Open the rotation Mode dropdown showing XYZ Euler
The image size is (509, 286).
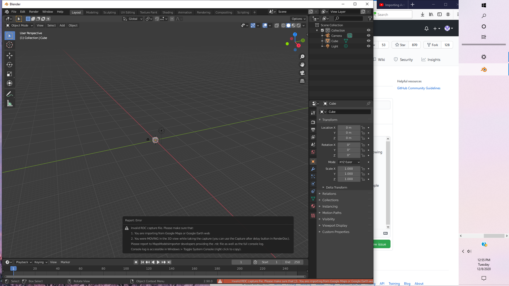point(349,162)
